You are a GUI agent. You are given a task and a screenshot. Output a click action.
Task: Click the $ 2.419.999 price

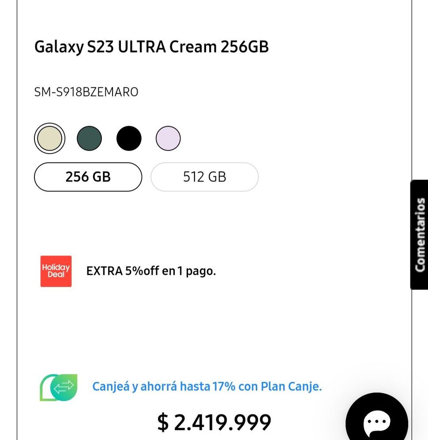[214, 422]
